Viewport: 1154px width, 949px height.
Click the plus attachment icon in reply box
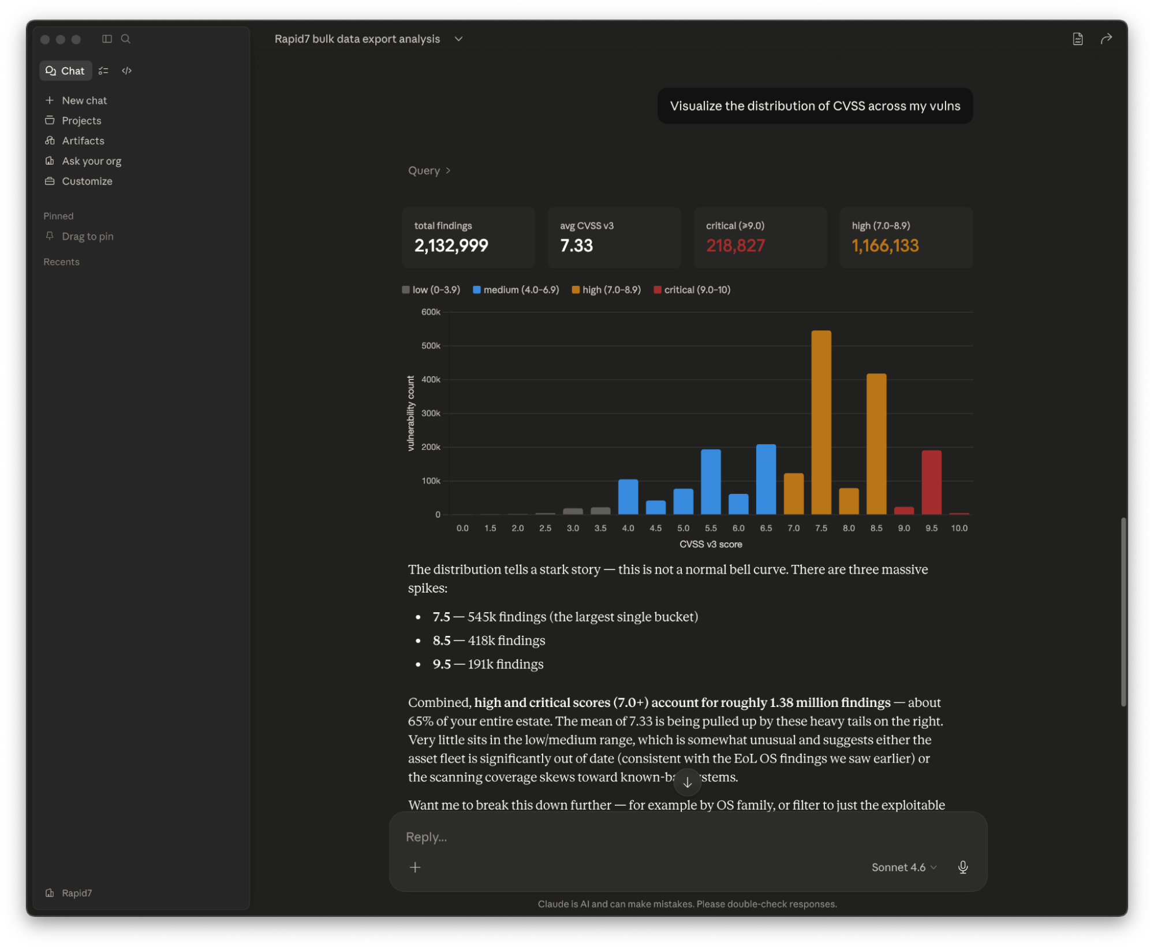415,867
